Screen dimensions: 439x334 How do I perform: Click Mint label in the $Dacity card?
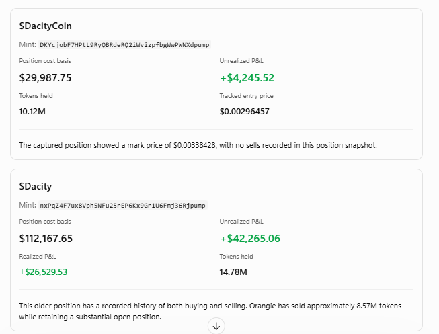pos(28,205)
